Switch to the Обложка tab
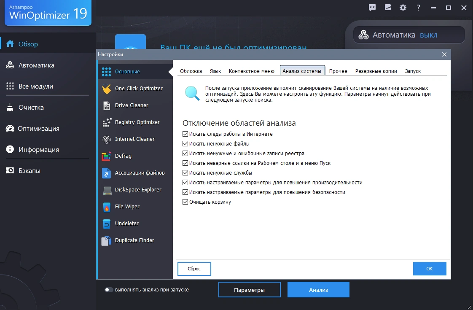 (191, 71)
